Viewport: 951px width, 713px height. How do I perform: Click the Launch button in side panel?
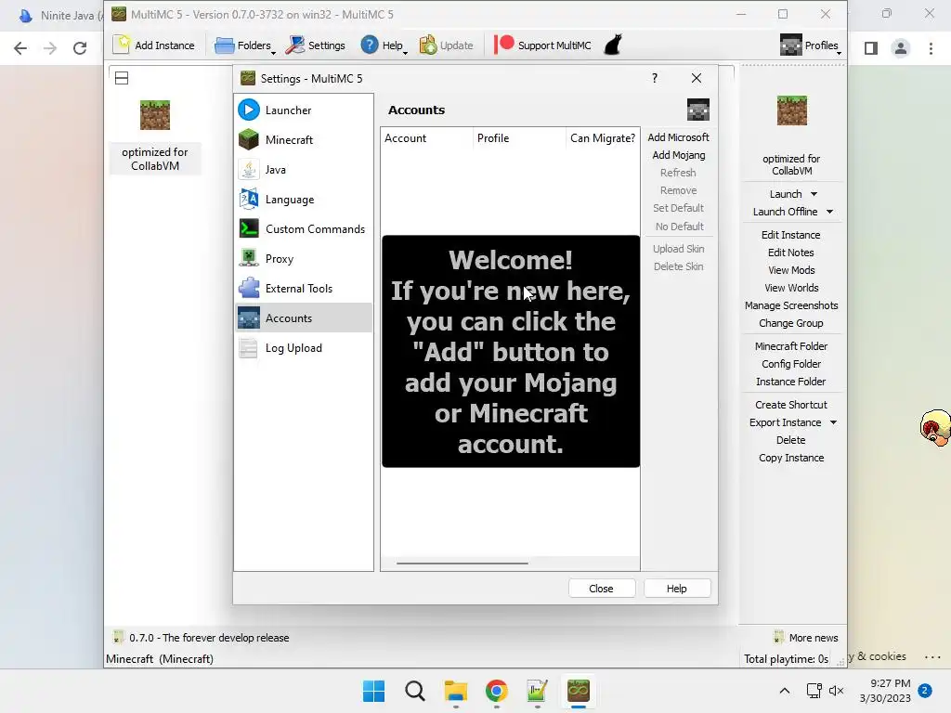click(786, 194)
